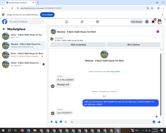Click the address bar URL

(x=41, y=8)
